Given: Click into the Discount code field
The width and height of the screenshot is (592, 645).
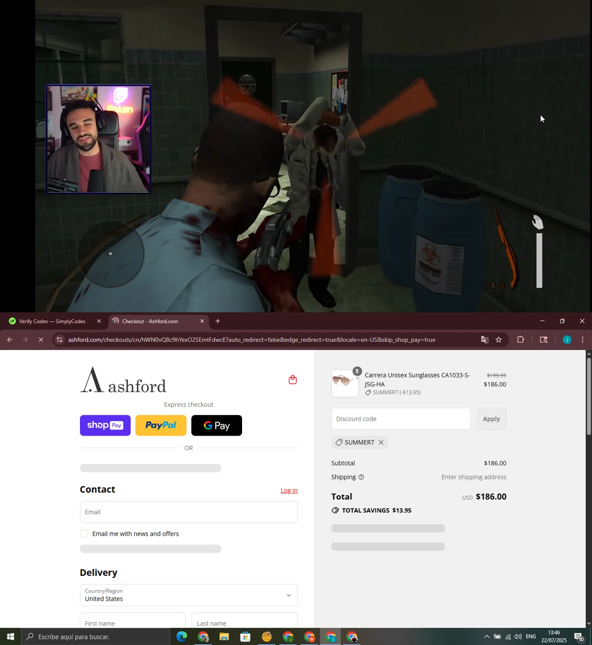Looking at the screenshot, I should 401,419.
